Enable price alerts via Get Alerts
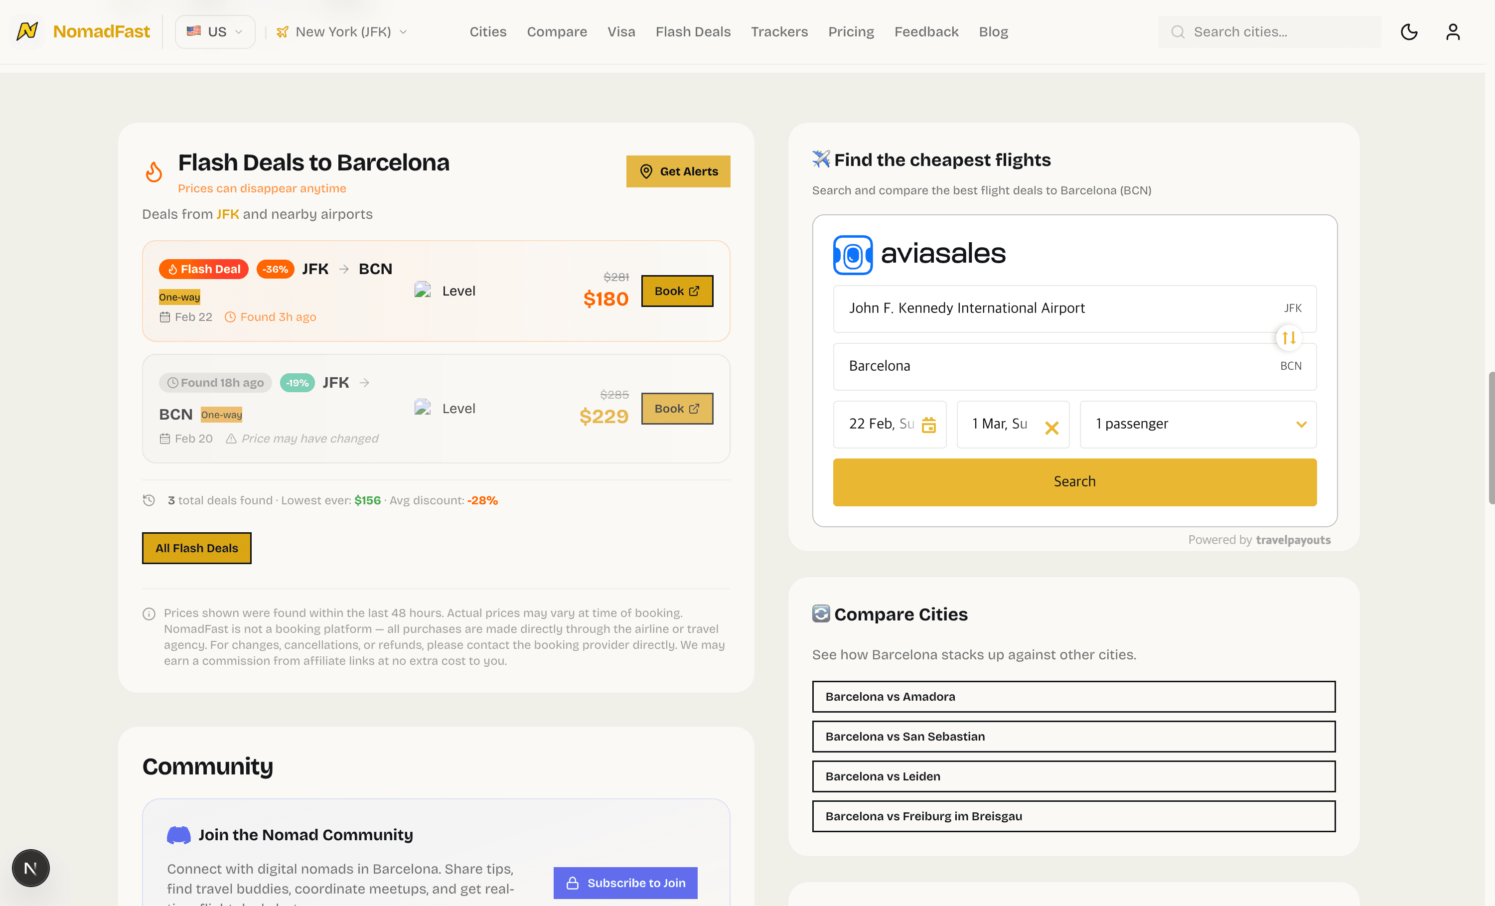Screen dimensions: 1495x906 678,171
